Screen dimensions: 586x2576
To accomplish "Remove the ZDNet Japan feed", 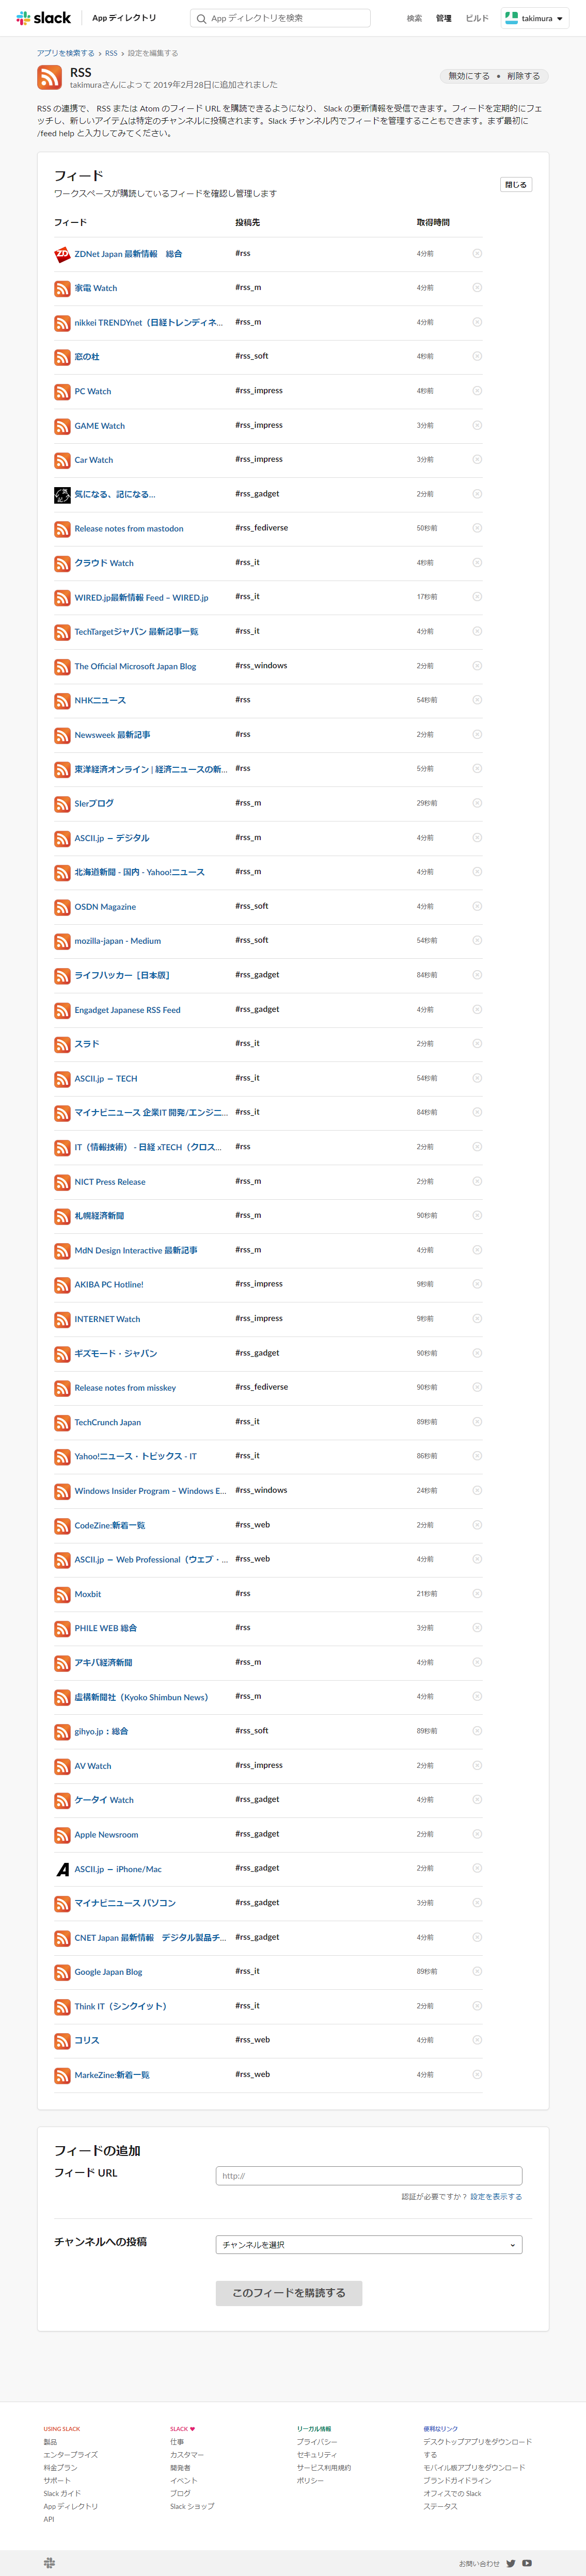I will 477,253.
